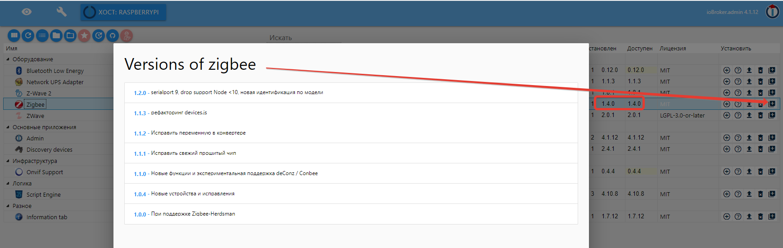Click LGPL-3.0-or-later license cell
The width and height of the screenshot is (783, 248).
(682, 115)
